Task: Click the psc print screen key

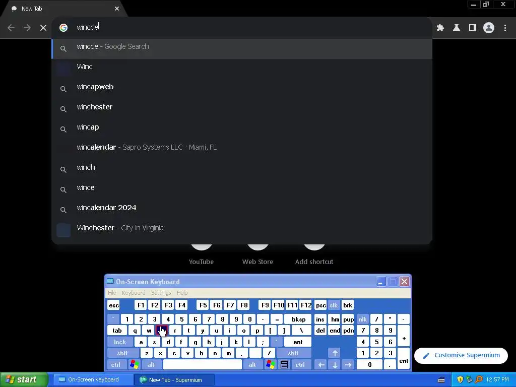Action: [320, 305]
